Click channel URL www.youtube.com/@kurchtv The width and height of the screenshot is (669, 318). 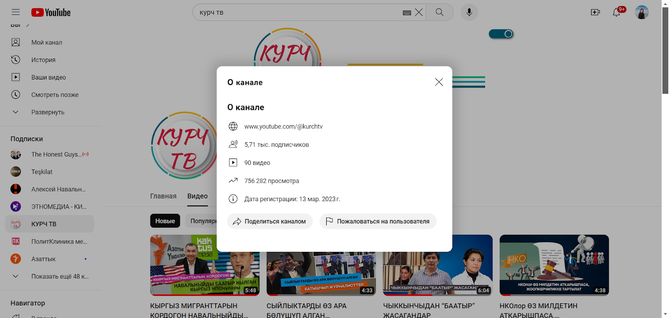[x=283, y=126]
